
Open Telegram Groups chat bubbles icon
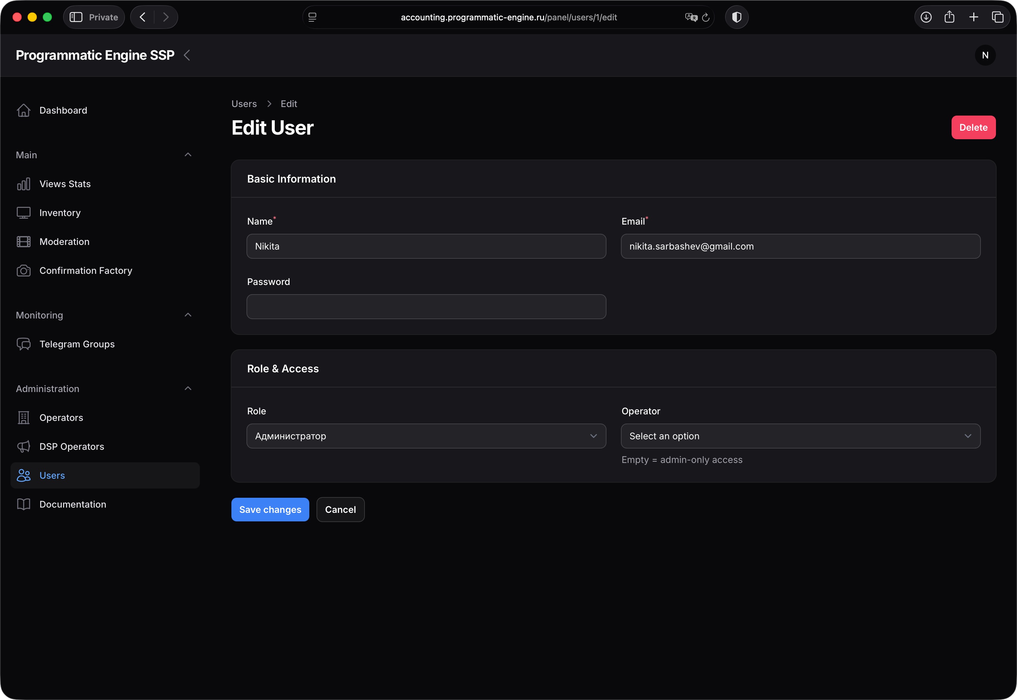click(x=24, y=344)
